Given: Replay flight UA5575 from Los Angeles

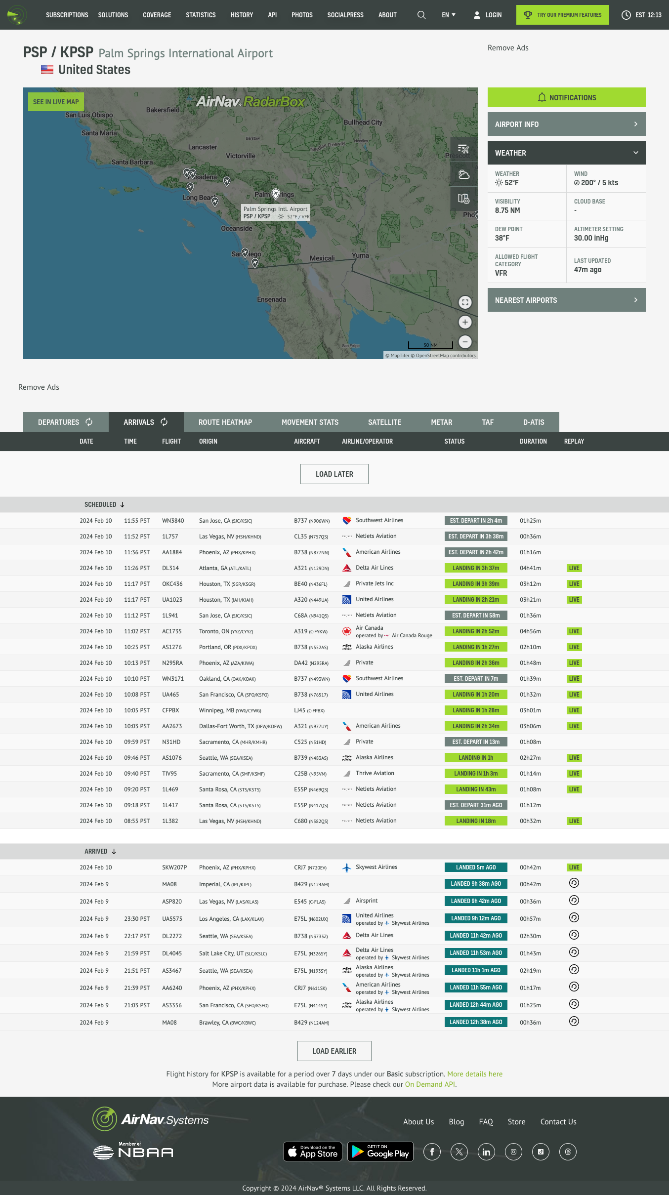Looking at the screenshot, I should (x=574, y=917).
